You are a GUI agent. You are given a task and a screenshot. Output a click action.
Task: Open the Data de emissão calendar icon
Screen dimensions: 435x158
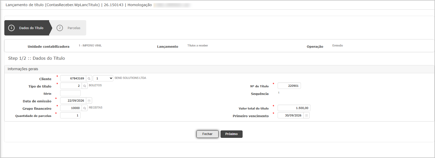coord(89,101)
